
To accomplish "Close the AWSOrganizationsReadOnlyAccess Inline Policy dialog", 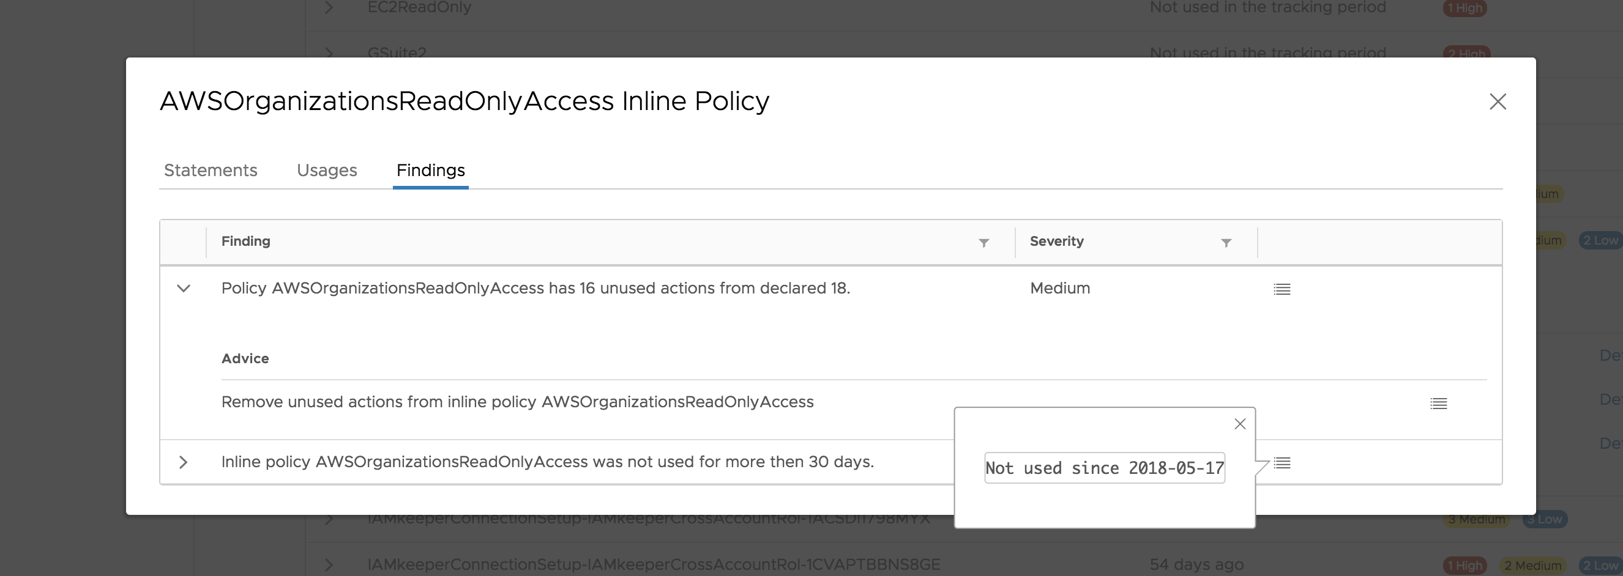I will pyautogui.click(x=1497, y=102).
